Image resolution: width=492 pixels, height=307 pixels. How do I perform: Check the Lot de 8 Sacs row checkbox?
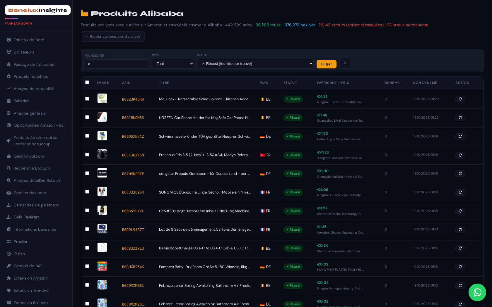87,229
